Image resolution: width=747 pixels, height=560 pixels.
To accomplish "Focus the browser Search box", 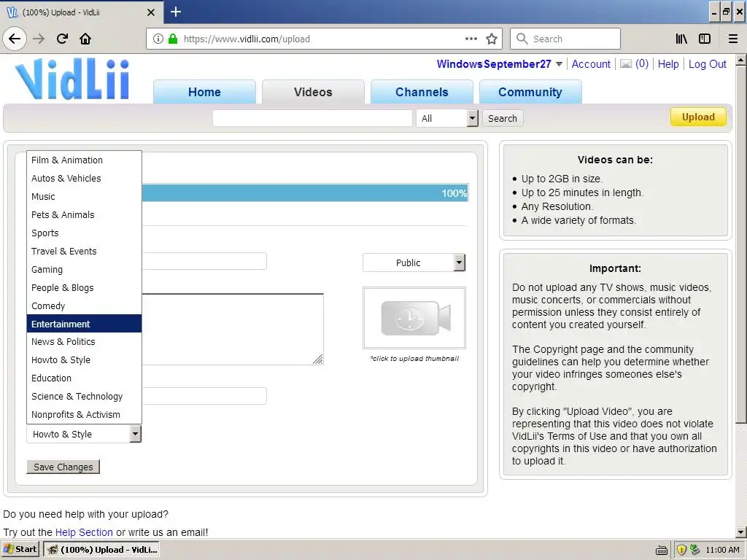I will click(x=565, y=39).
